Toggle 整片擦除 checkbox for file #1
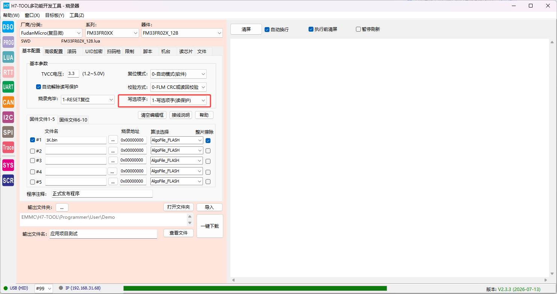Viewport: 557px width, 294px height. 208,140
